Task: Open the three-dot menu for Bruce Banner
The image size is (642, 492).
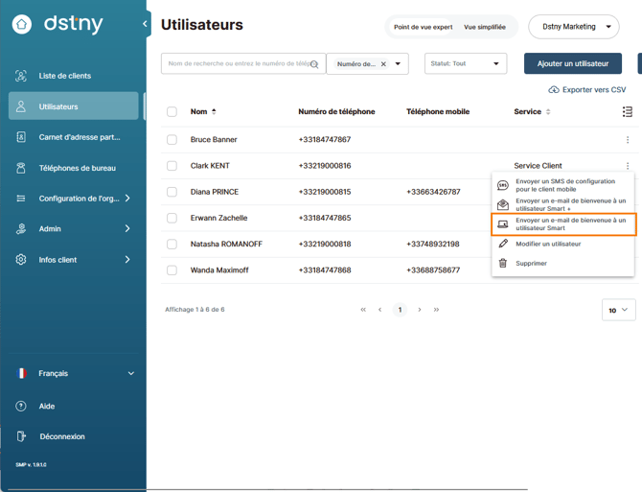Action: [x=628, y=140]
